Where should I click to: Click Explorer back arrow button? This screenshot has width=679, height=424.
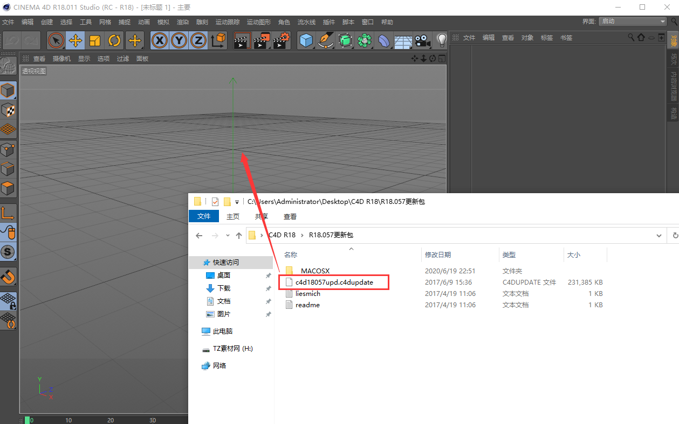[199, 236]
